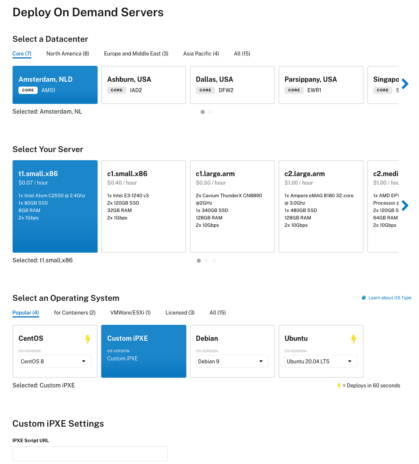Show All (15) operating systems tab
This screenshot has width=419, height=464.
coord(218,313)
